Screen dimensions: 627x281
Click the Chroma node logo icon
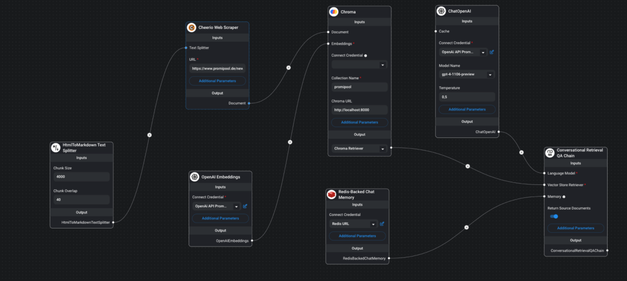[x=334, y=11]
